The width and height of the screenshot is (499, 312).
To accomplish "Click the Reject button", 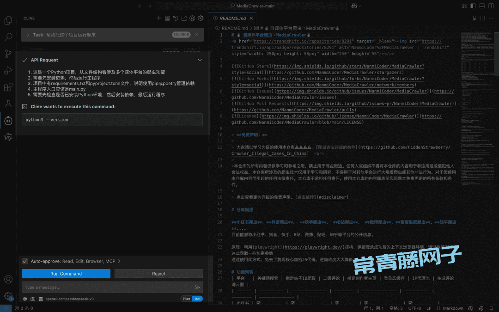I will tap(158, 274).
